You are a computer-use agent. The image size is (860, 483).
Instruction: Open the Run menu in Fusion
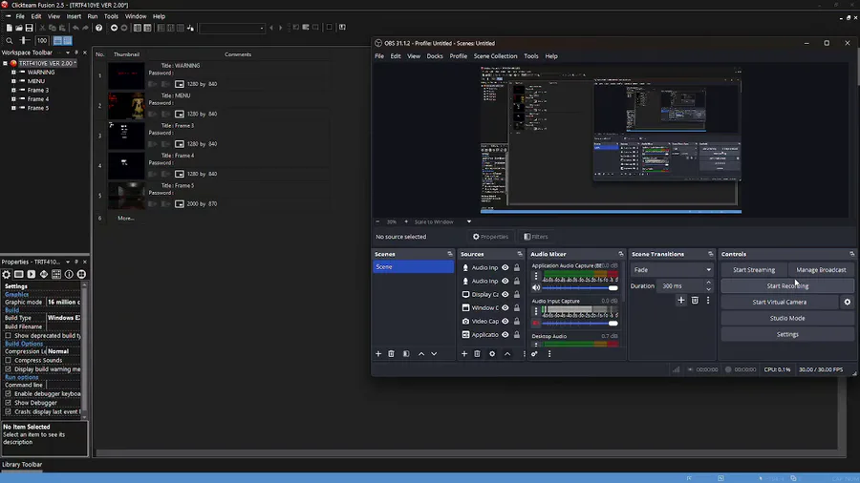[x=93, y=16]
